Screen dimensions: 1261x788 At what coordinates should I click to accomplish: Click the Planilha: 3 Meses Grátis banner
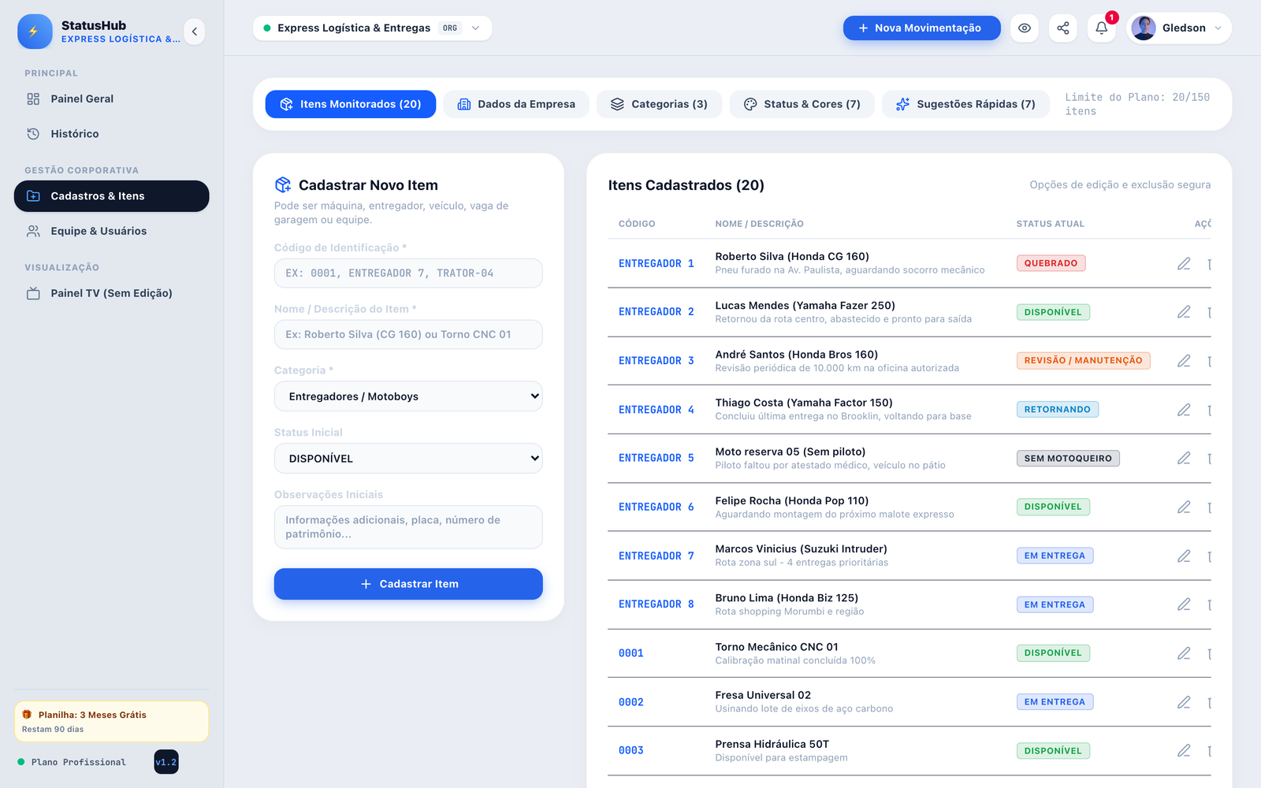click(x=111, y=722)
